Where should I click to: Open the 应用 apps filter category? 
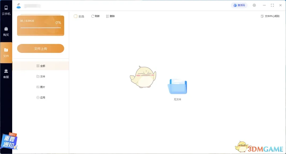coord(41,97)
